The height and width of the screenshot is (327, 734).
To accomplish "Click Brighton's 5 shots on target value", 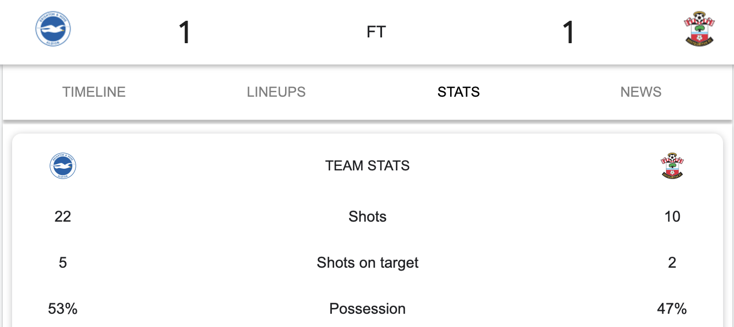I will 63,263.
